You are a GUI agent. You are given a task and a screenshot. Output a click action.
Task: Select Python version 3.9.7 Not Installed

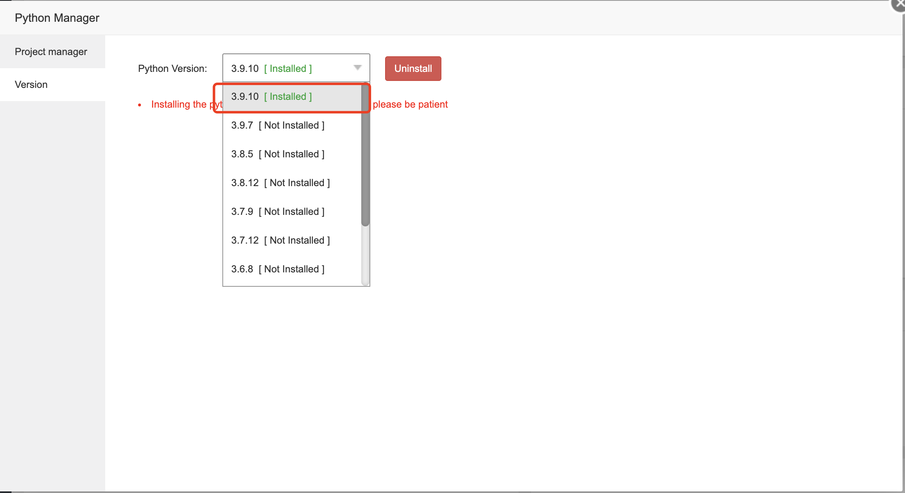277,125
